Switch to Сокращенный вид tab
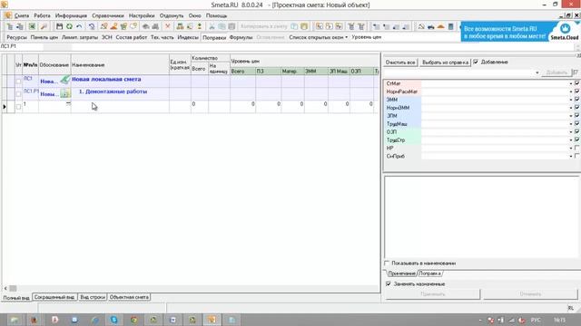This screenshot has width=581, height=326. click(x=54, y=297)
